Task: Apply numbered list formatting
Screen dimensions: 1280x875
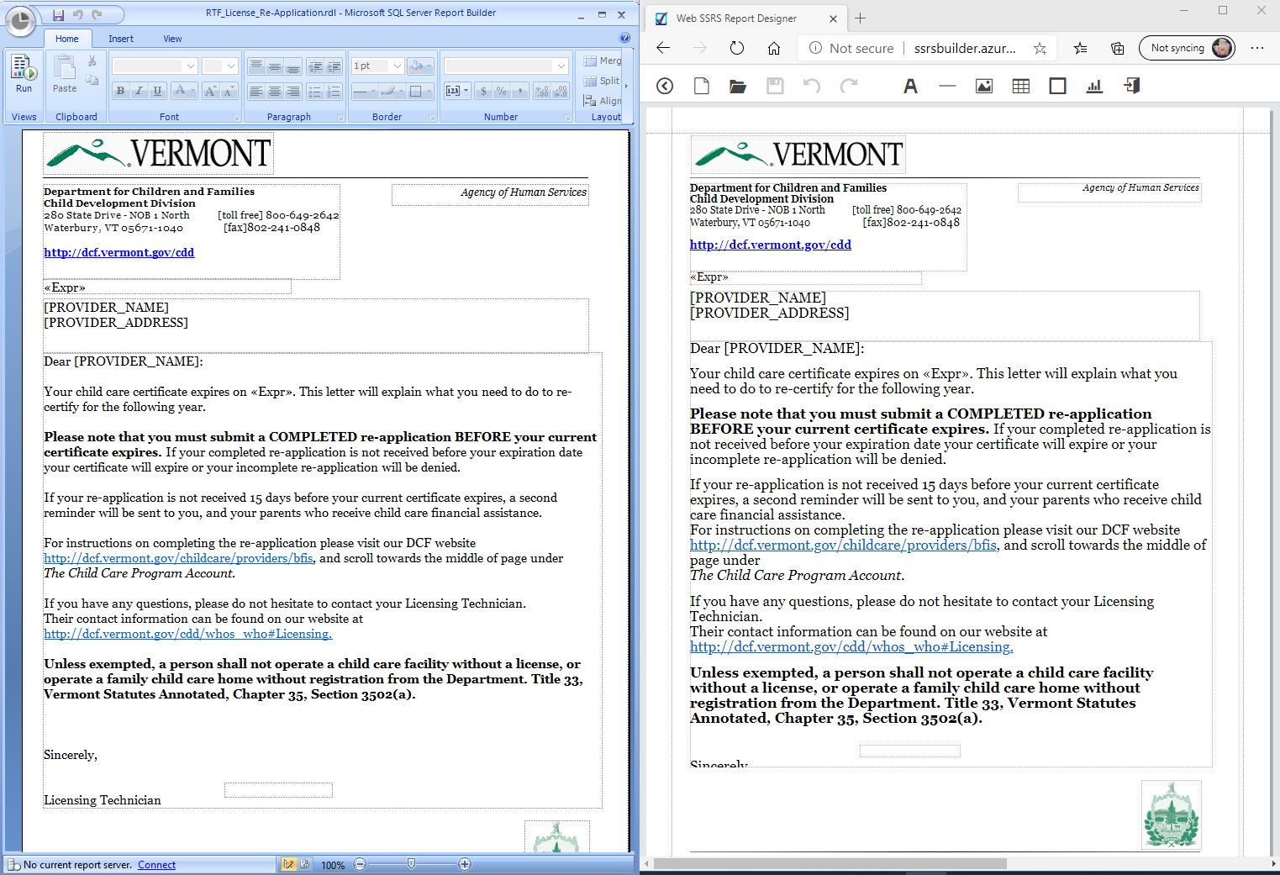Action: (x=334, y=91)
